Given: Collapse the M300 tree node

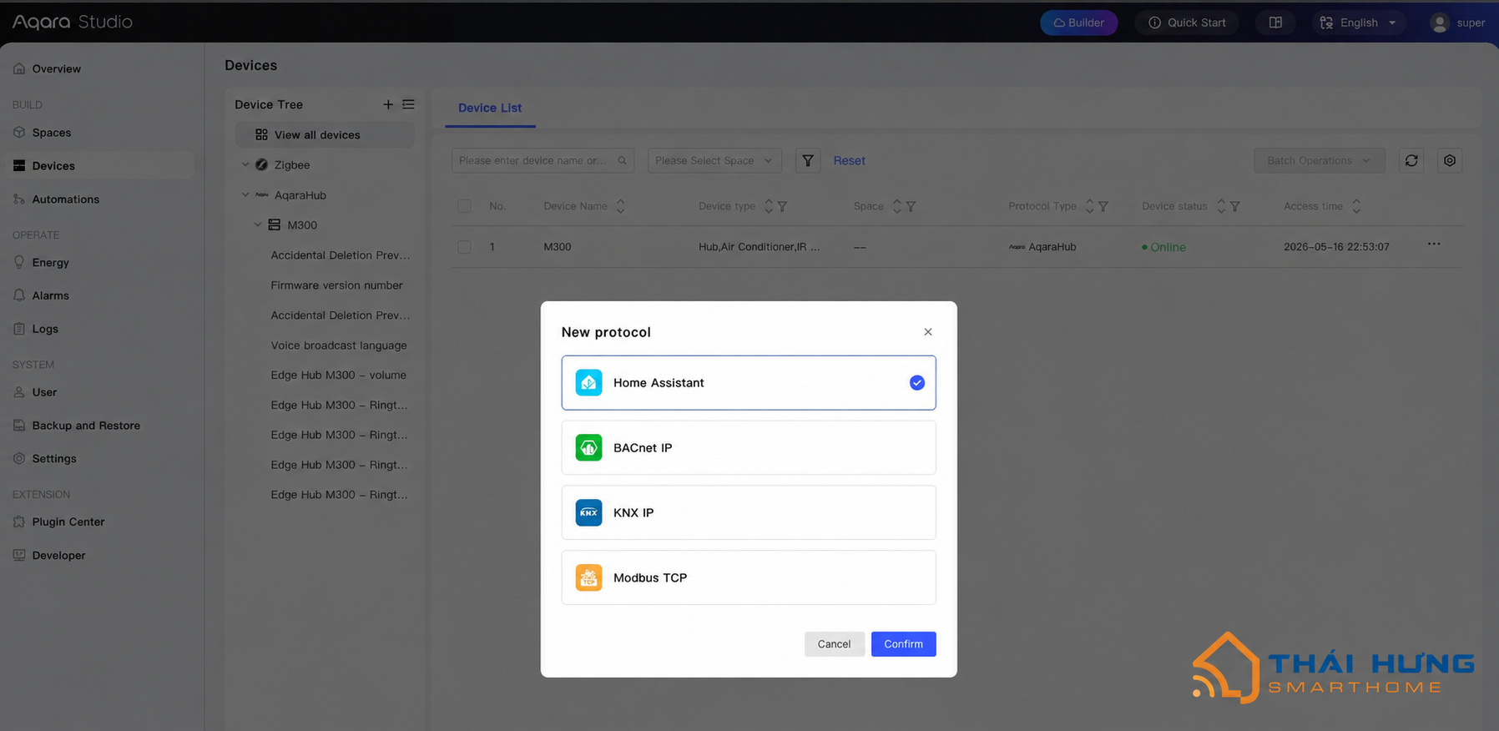Looking at the screenshot, I should pyautogui.click(x=258, y=225).
